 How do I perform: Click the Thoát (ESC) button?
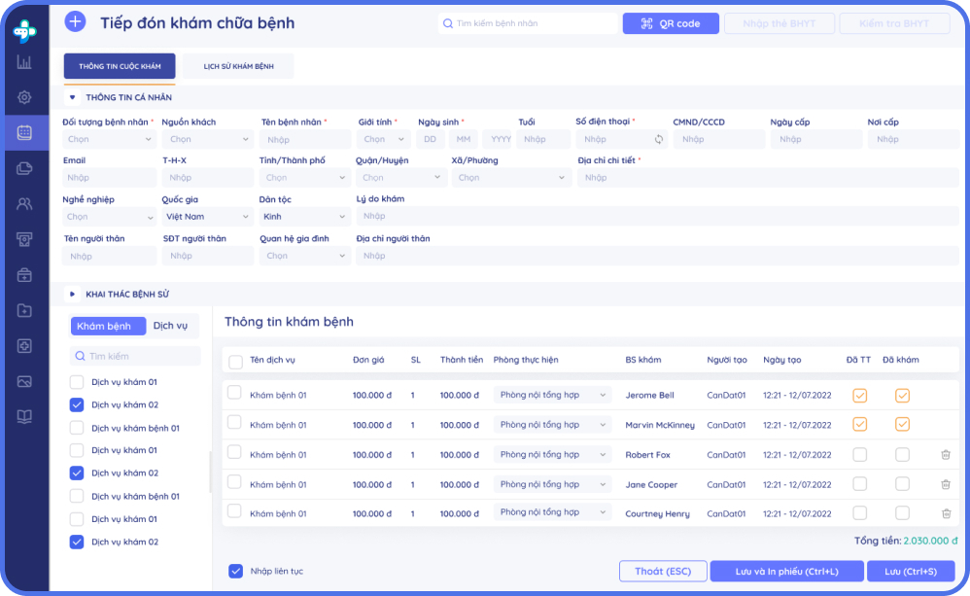[x=663, y=572]
